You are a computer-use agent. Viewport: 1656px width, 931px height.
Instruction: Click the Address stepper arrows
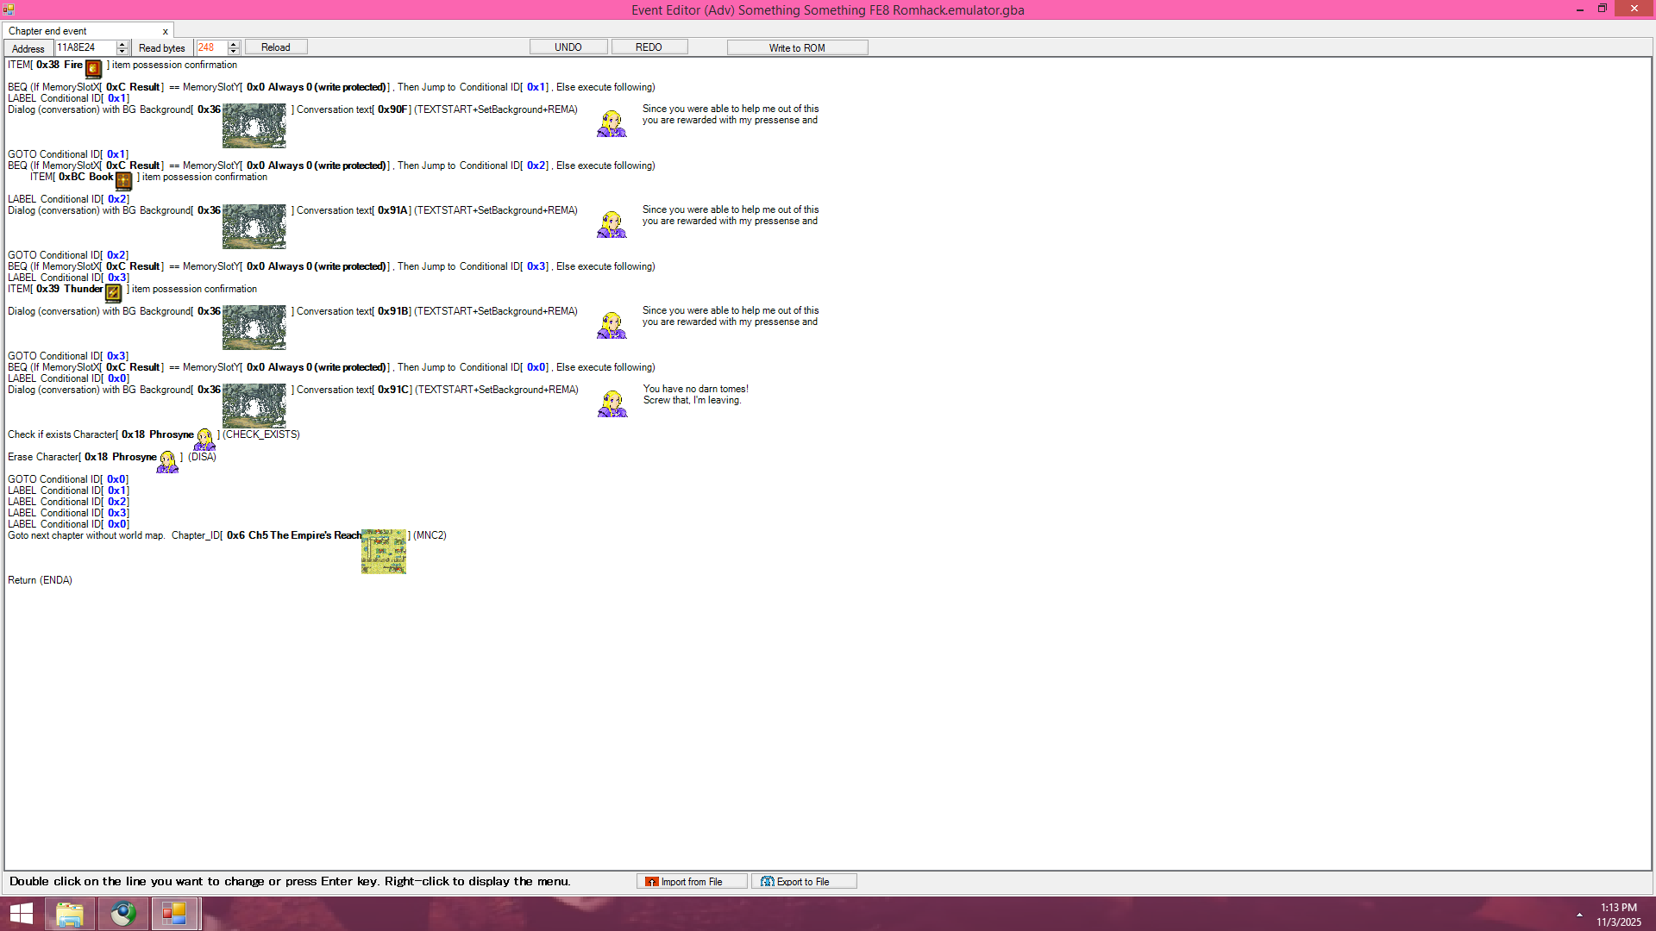[x=122, y=47]
